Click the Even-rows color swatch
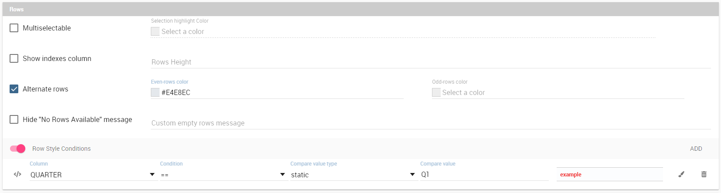Viewport: 721px width, 193px height. [155, 92]
